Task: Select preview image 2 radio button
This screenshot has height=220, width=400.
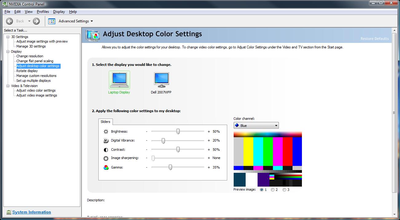Action: pyautogui.click(x=273, y=190)
